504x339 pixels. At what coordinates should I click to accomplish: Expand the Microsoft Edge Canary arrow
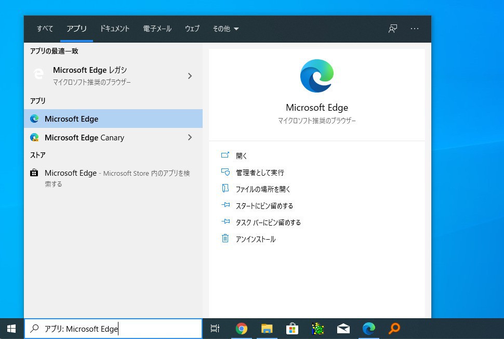pyautogui.click(x=190, y=138)
